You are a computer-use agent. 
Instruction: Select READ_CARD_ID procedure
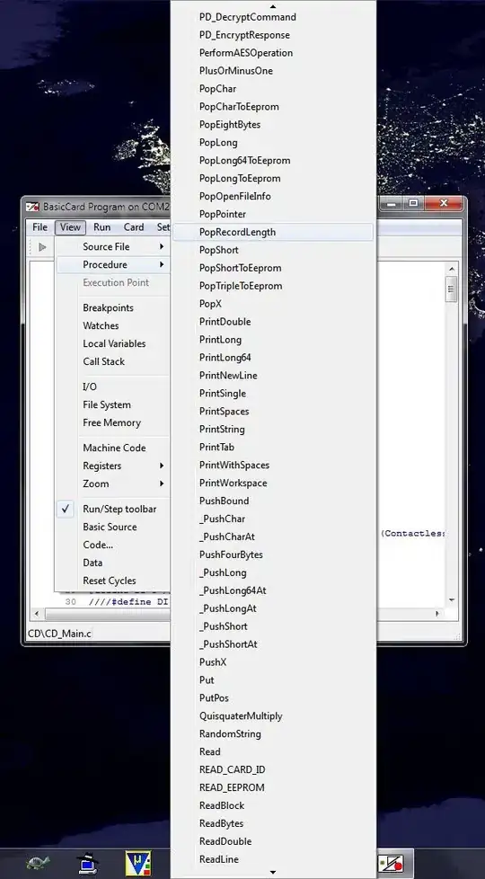[x=273, y=769]
